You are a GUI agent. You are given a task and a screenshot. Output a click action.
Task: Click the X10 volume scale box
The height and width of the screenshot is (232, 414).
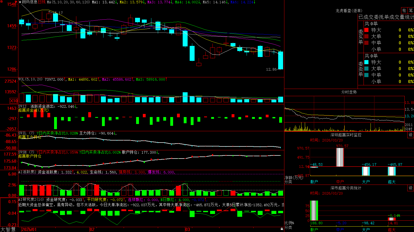[14, 101]
